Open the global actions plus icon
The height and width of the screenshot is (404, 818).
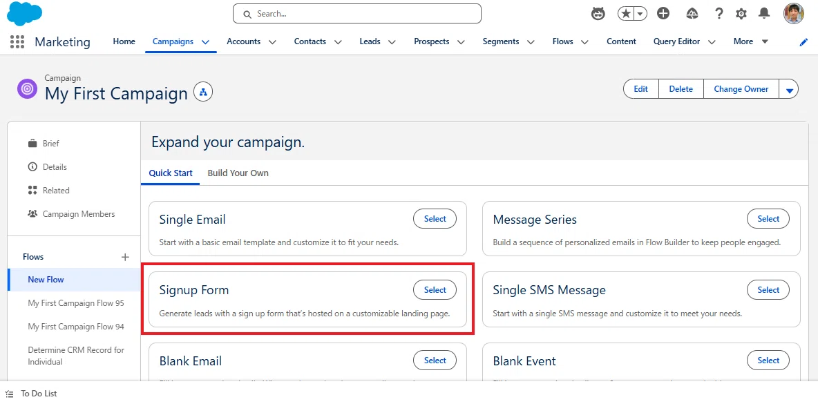pos(663,14)
